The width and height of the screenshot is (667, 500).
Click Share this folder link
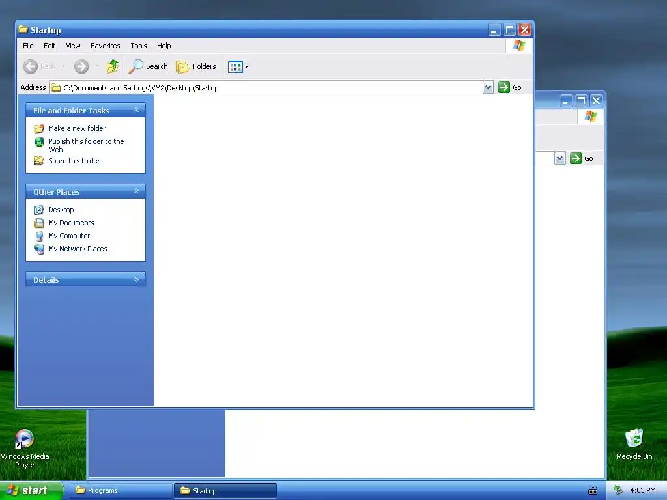click(74, 161)
